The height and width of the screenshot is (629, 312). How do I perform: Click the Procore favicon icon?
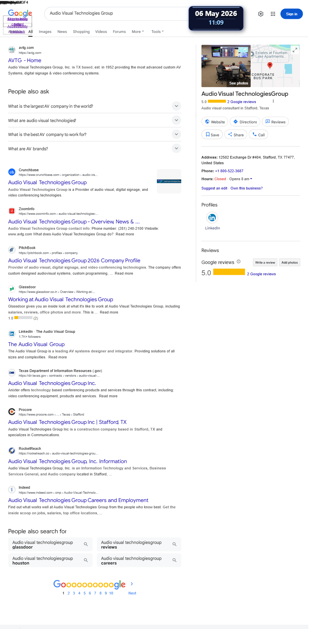coord(12,412)
